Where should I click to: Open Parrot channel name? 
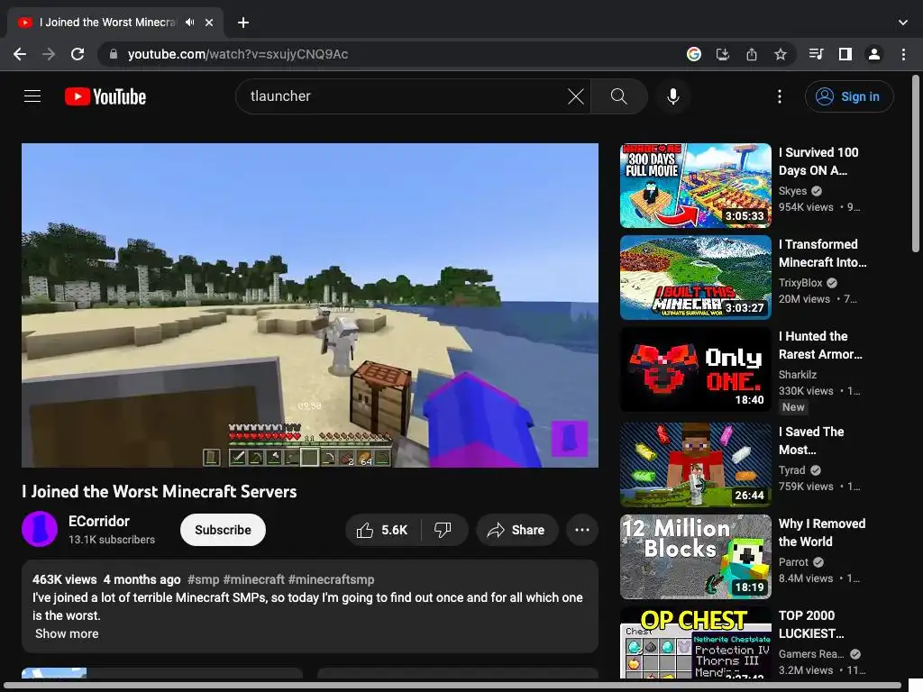coord(793,562)
